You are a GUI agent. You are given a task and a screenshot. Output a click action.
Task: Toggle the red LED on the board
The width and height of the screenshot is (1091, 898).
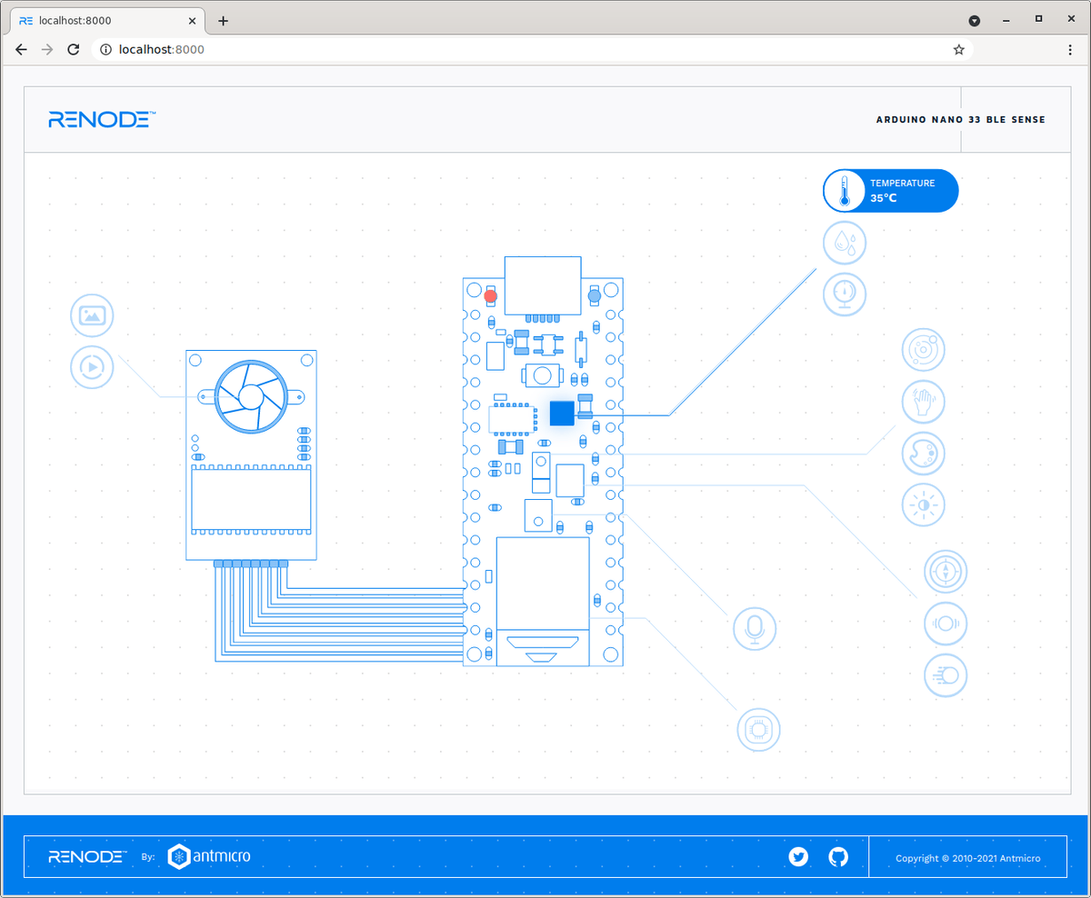[x=490, y=296]
